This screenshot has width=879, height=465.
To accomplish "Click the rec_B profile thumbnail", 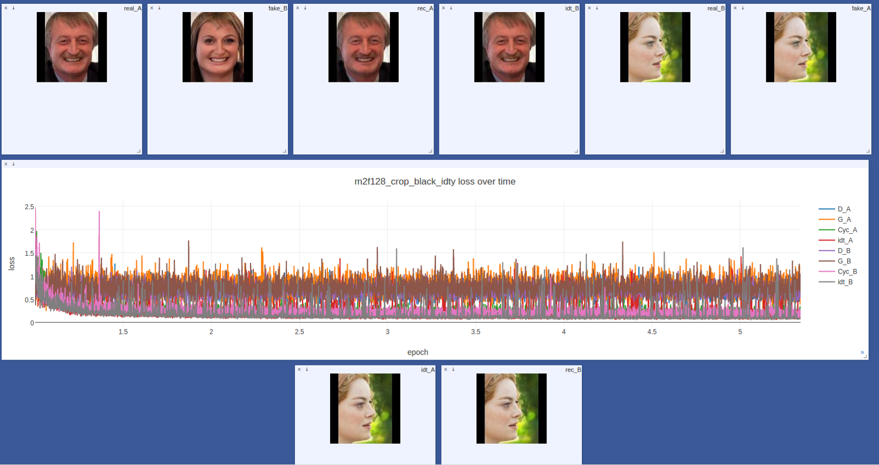I will 511,408.
